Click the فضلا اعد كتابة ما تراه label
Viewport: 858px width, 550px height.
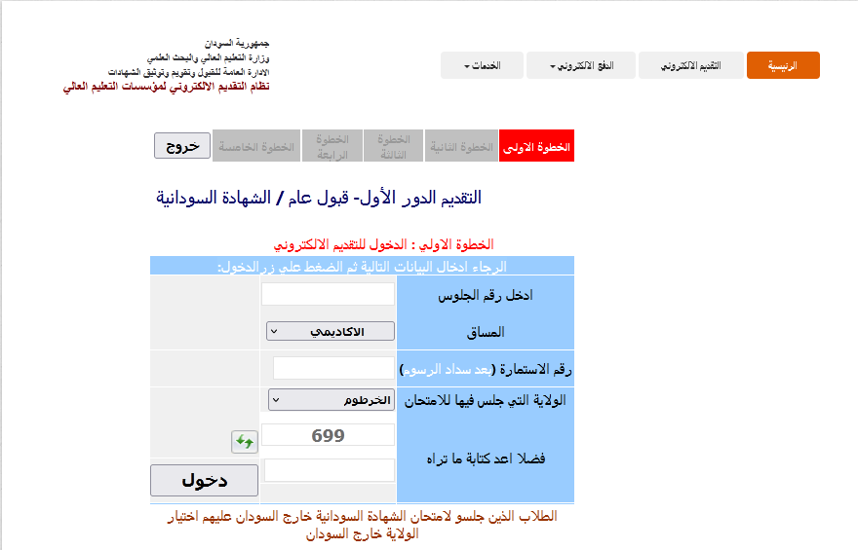(x=486, y=458)
